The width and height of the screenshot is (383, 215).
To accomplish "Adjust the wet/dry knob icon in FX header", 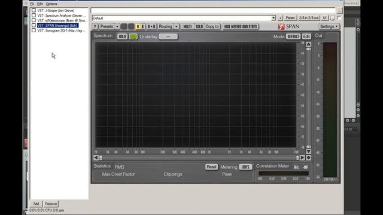I will click(333, 18).
